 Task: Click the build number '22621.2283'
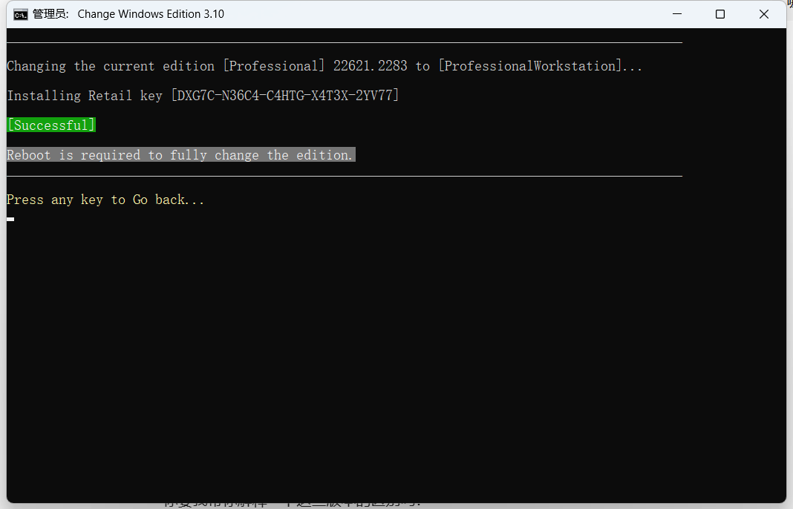(370, 66)
